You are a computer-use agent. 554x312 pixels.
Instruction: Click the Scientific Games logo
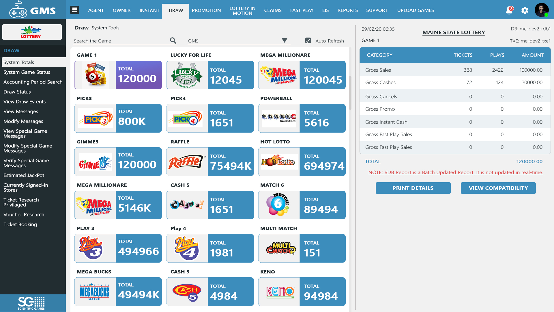tap(31, 303)
